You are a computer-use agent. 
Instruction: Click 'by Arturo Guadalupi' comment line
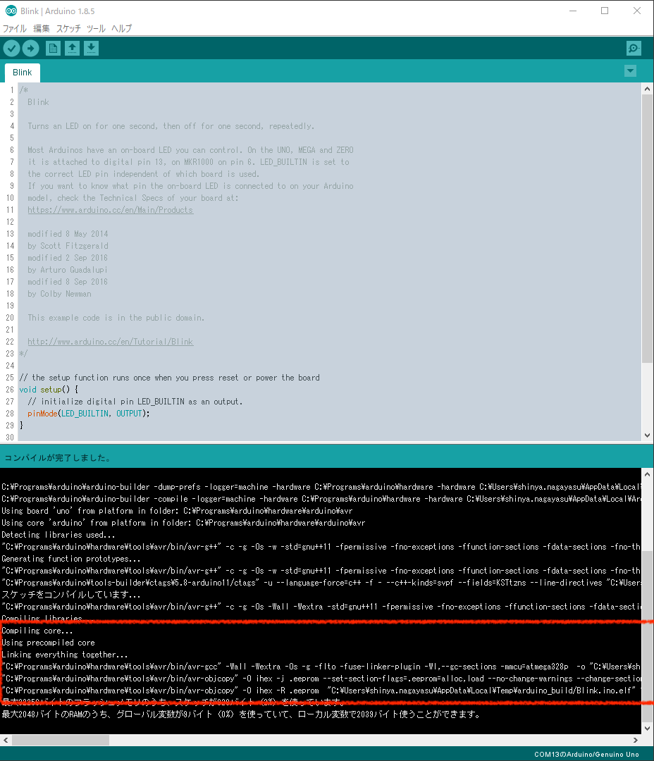(68, 270)
